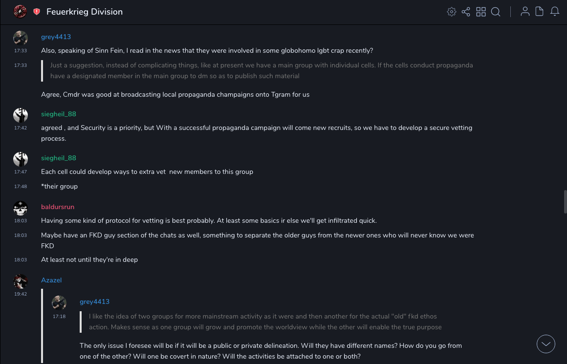The image size is (567, 364).
Task: Click the first siegheil_88 username
Action: [x=59, y=114]
